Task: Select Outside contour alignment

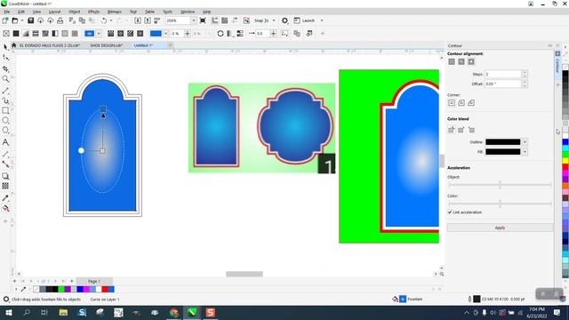Action: (471, 61)
